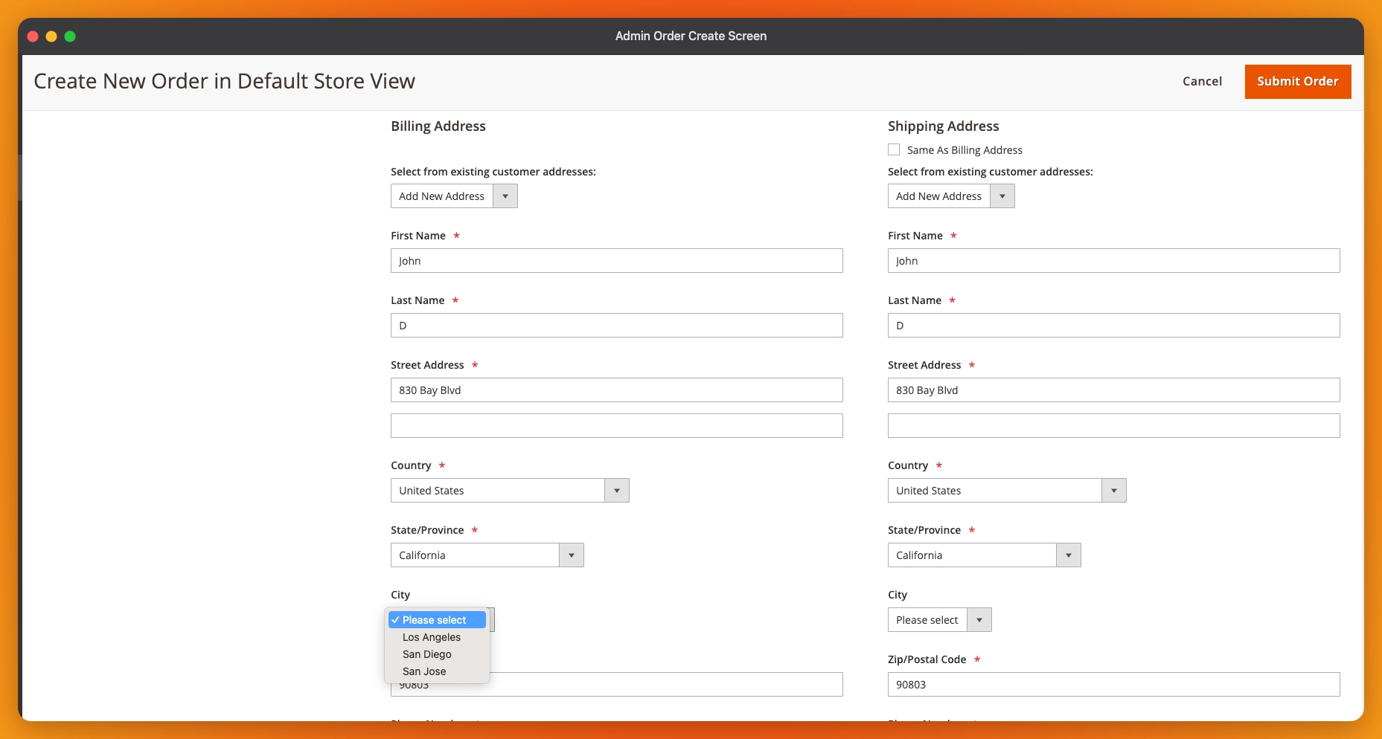Check Same As Billing Address checkbox
Viewport: 1382px width, 739px height.
click(x=894, y=149)
